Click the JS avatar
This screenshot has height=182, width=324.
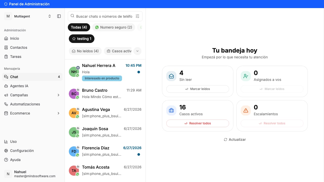pos(74,132)
